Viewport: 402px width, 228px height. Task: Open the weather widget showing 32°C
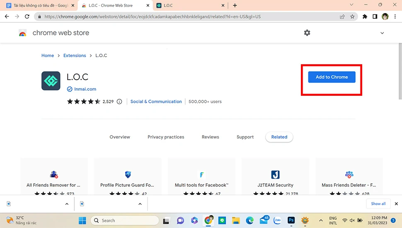point(21,220)
